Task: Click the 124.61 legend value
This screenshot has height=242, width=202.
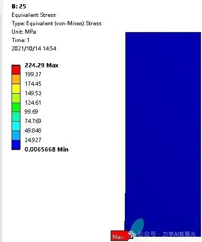Action: click(x=33, y=103)
